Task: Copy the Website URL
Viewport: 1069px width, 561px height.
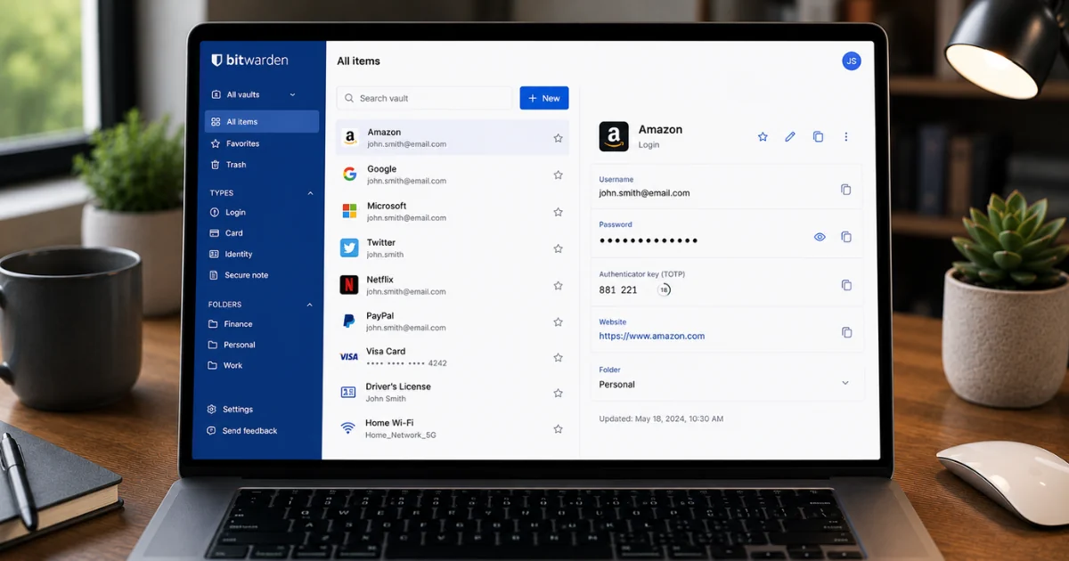Action: point(846,332)
